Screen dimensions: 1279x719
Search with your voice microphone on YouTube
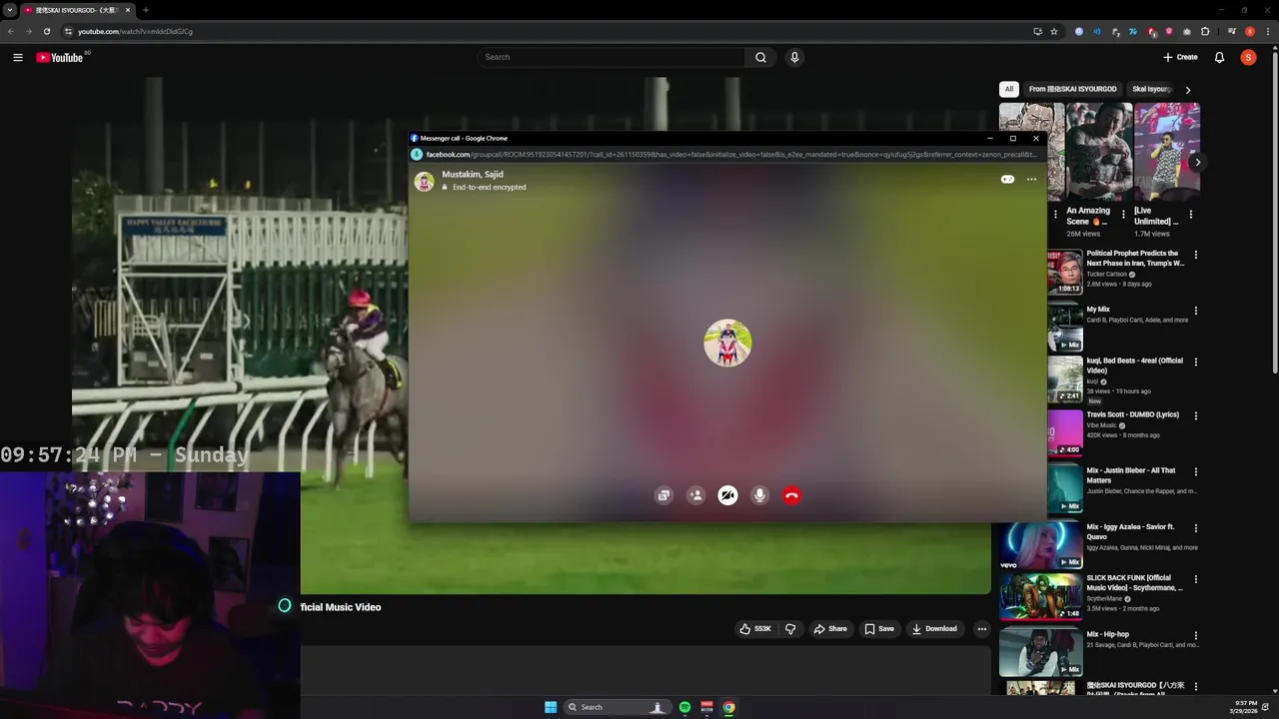point(794,57)
